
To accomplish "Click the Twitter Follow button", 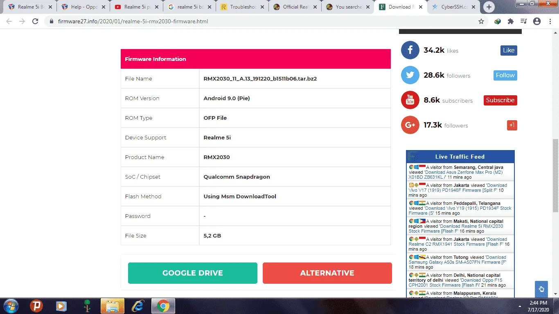I will click(x=505, y=75).
